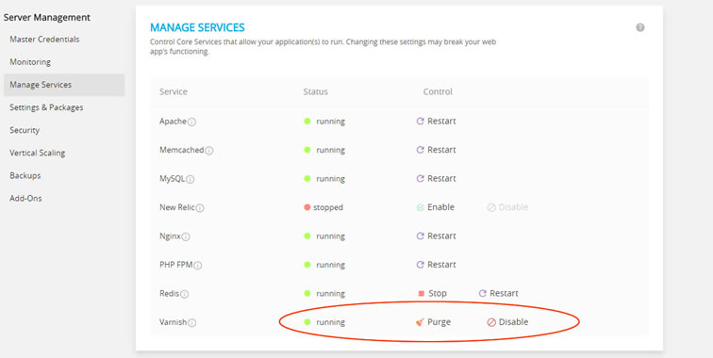Open info icon next to Memcached
Image resolution: width=713 pixels, height=358 pixels.
[x=208, y=151]
